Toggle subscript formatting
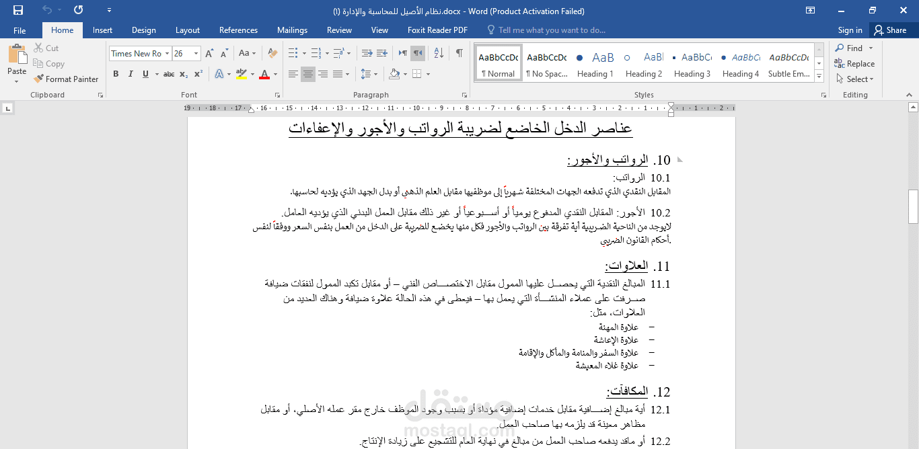 (184, 74)
